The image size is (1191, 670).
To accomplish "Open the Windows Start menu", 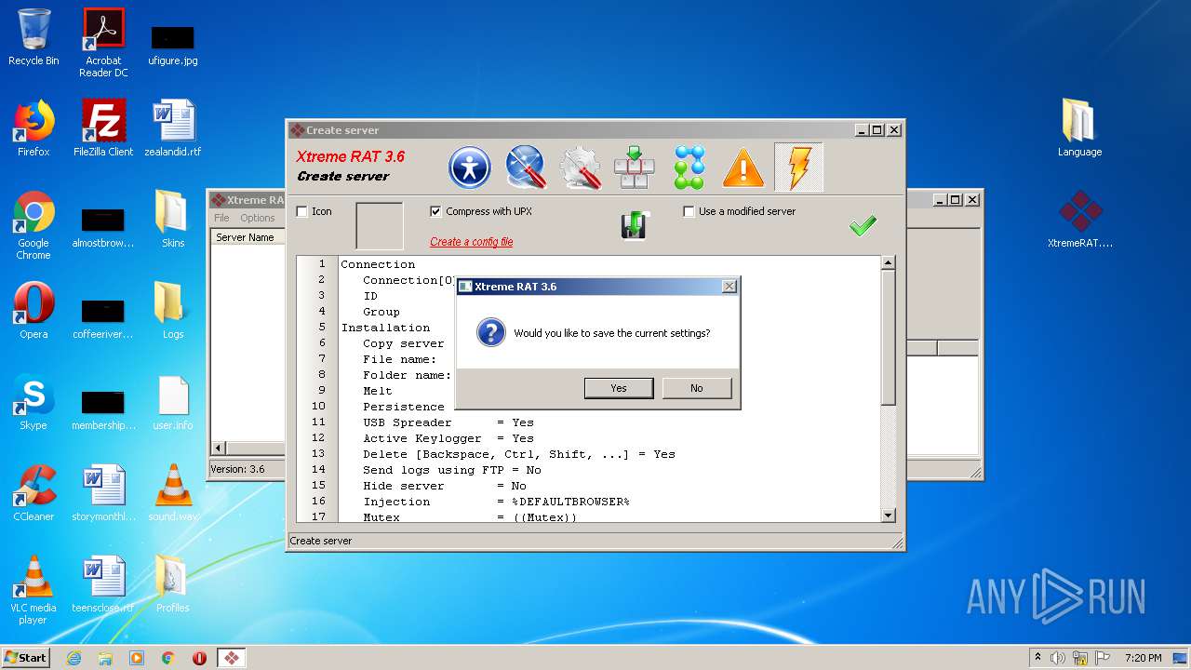I will point(26,658).
